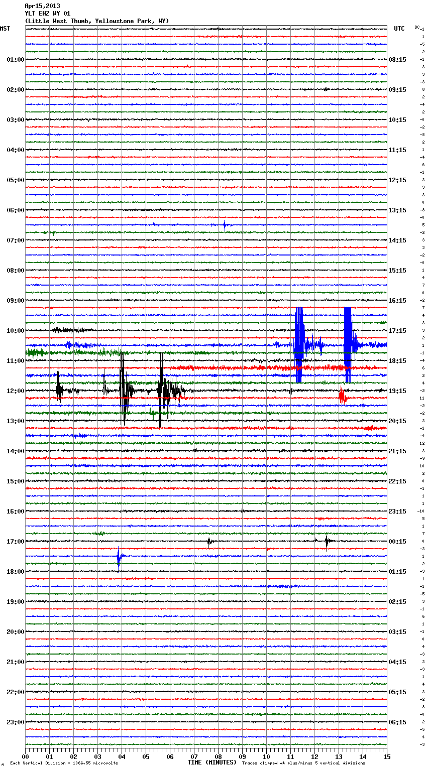The image size is (427, 770).
Task: Click the small blue event near minute 8 after 06:00
Action: pyautogui.click(x=225, y=225)
